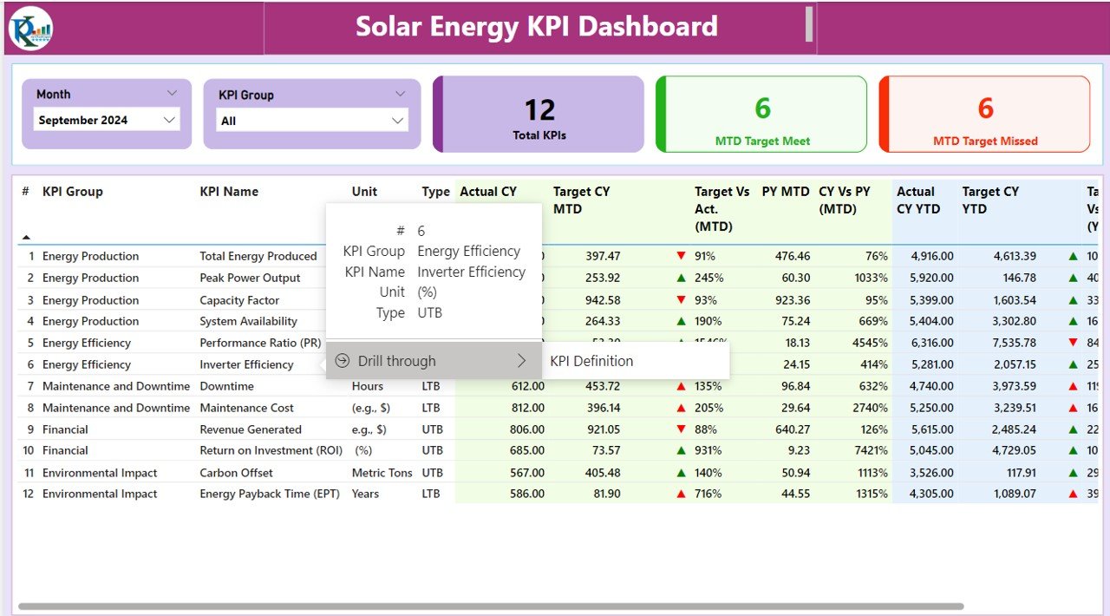Click the Total KPIs card
The height and width of the screenshot is (616, 1110).
point(539,115)
